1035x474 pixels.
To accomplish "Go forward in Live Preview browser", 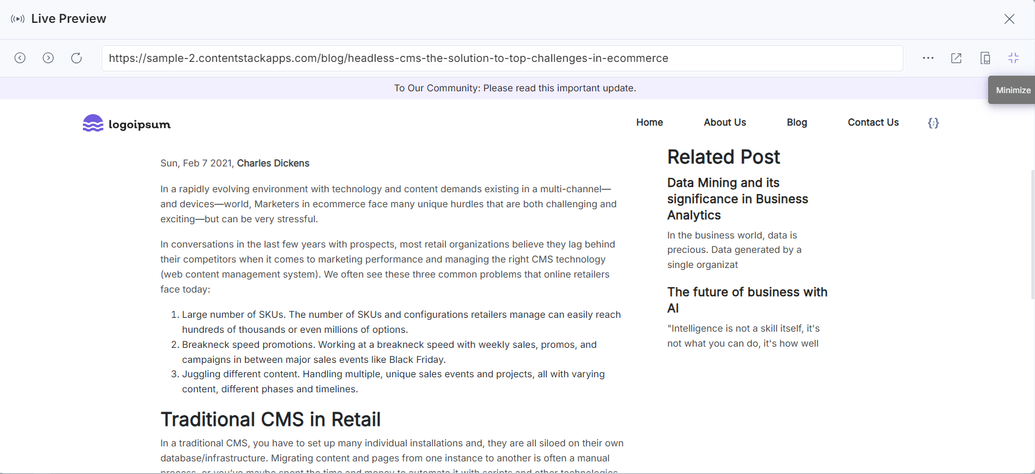I will (x=48, y=58).
